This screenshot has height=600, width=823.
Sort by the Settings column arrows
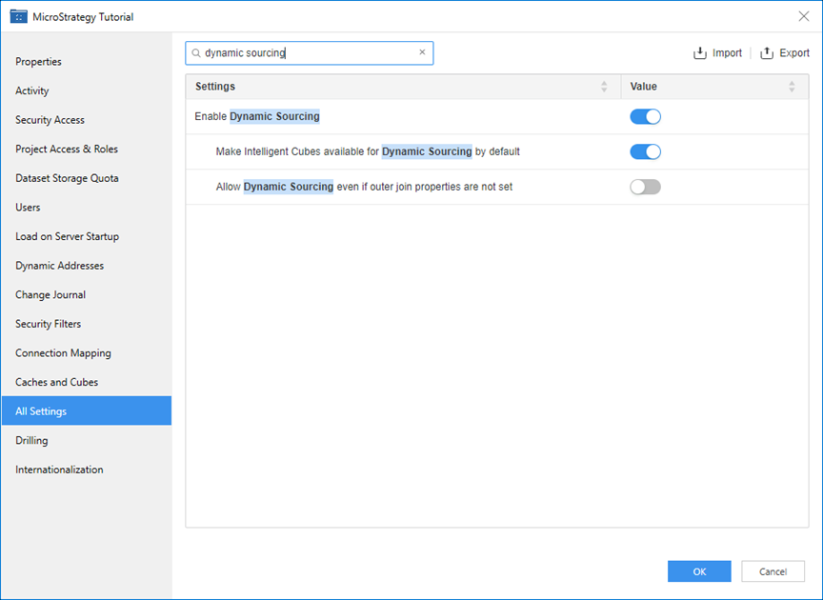tap(604, 87)
